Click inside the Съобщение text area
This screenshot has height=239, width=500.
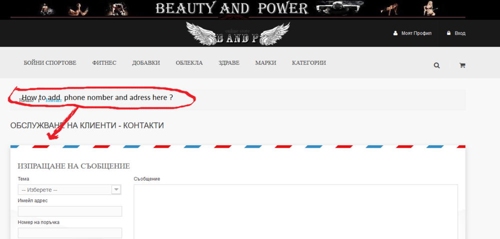click(295, 212)
